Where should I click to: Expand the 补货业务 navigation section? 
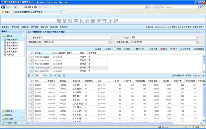23,115
